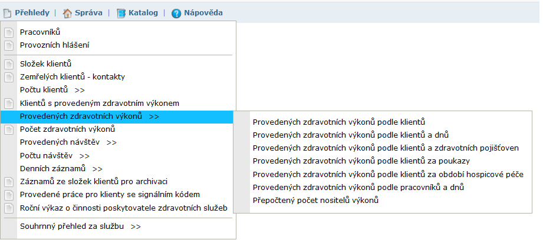
Task: Expand Souhrnný přehled za službu submenu
Action: tap(80, 226)
